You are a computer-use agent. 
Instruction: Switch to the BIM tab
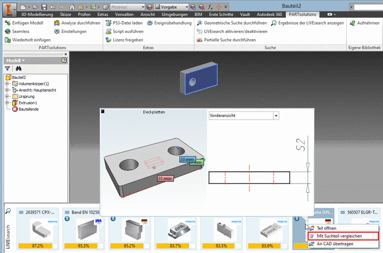pos(198,14)
